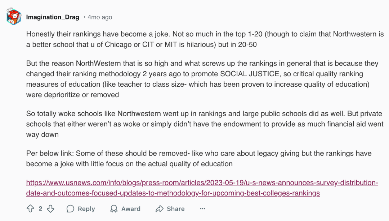The height and width of the screenshot is (221, 389).
Task: Click the paragraph starting So totally woke schools
Action: pyautogui.click(x=205, y=124)
